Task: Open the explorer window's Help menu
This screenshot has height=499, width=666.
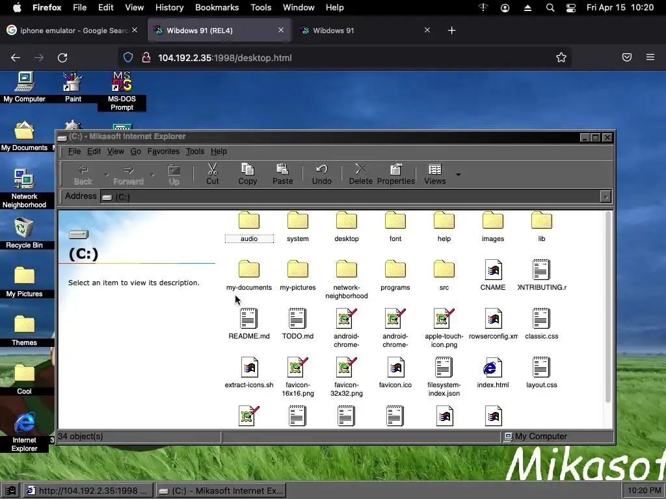Action: [x=219, y=151]
